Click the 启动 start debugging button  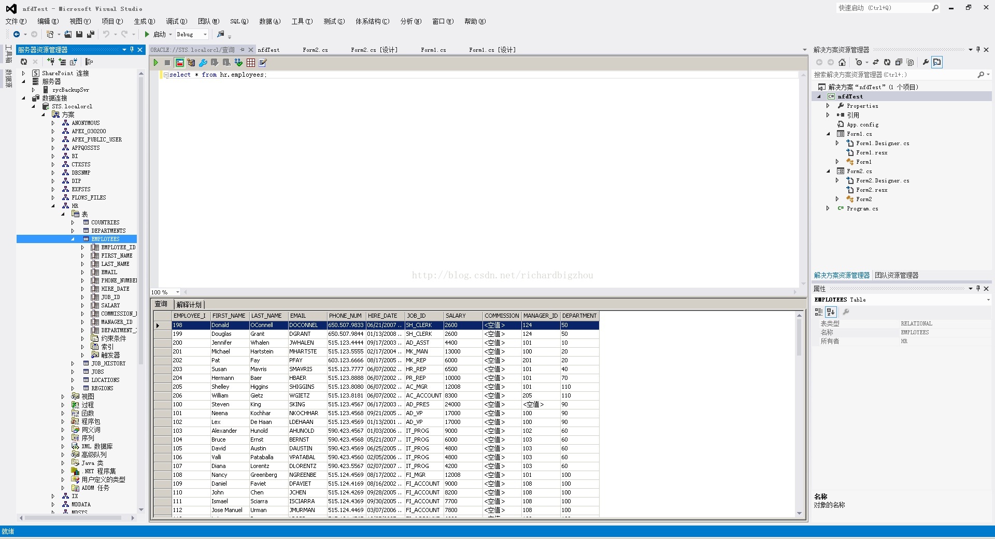[155, 34]
